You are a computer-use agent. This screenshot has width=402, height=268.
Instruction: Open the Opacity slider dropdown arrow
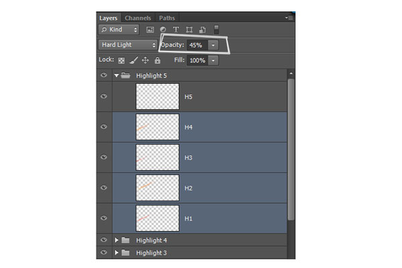[213, 45]
